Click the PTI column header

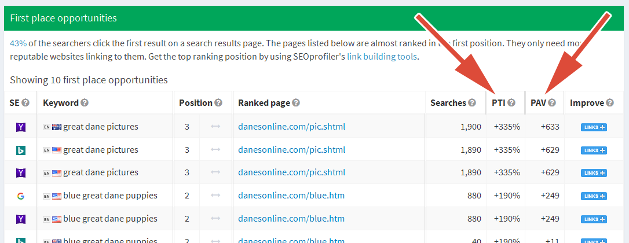click(499, 103)
